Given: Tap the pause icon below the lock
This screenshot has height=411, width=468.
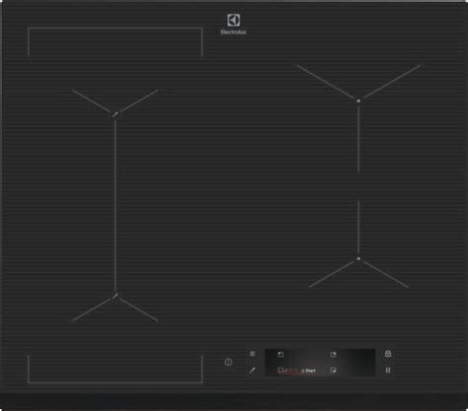Looking at the screenshot, I should click(388, 371).
